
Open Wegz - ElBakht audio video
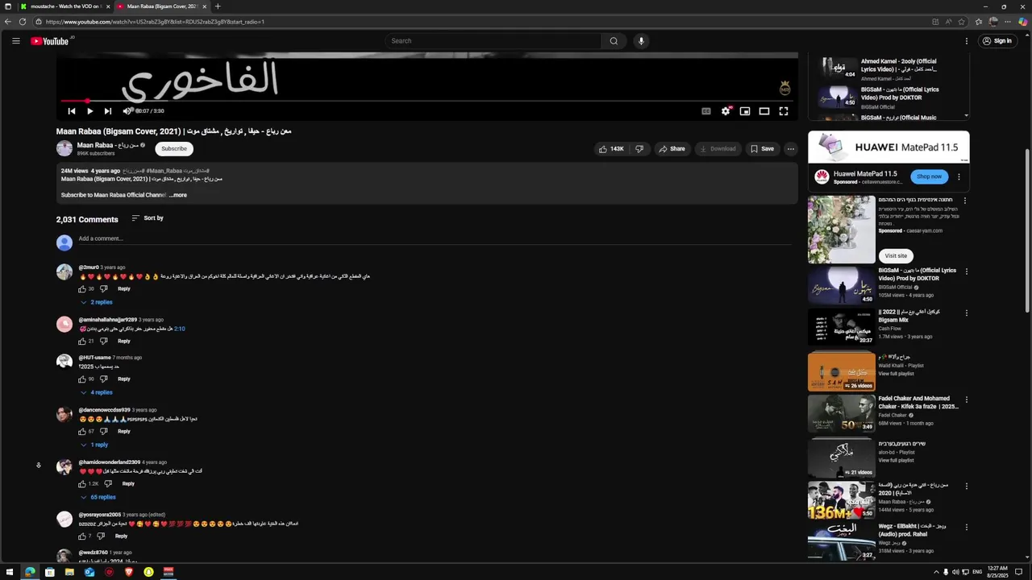click(x=842, y=542)
